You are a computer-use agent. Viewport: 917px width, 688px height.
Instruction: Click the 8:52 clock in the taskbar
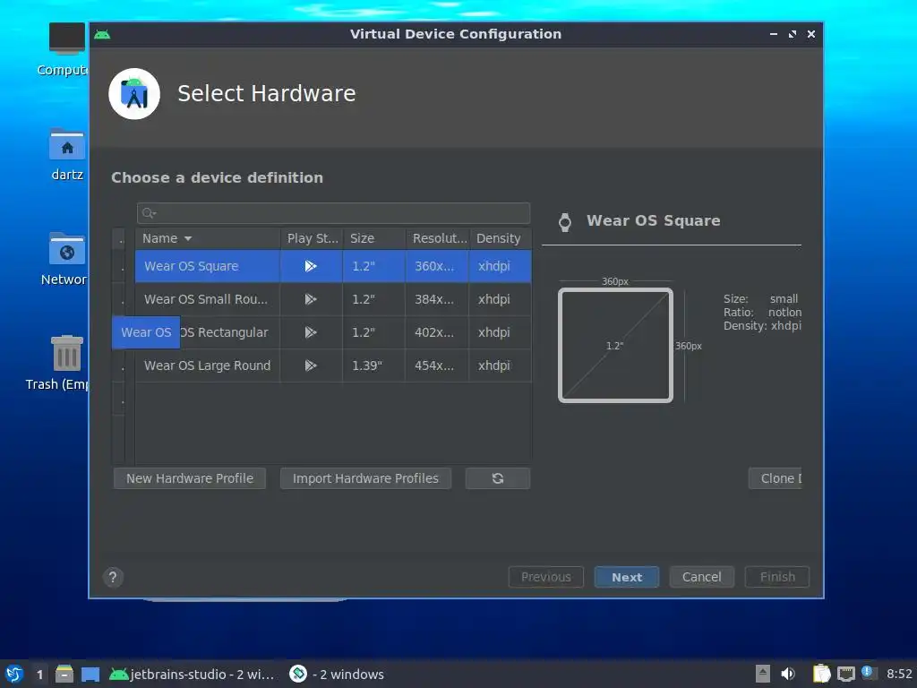899,674
